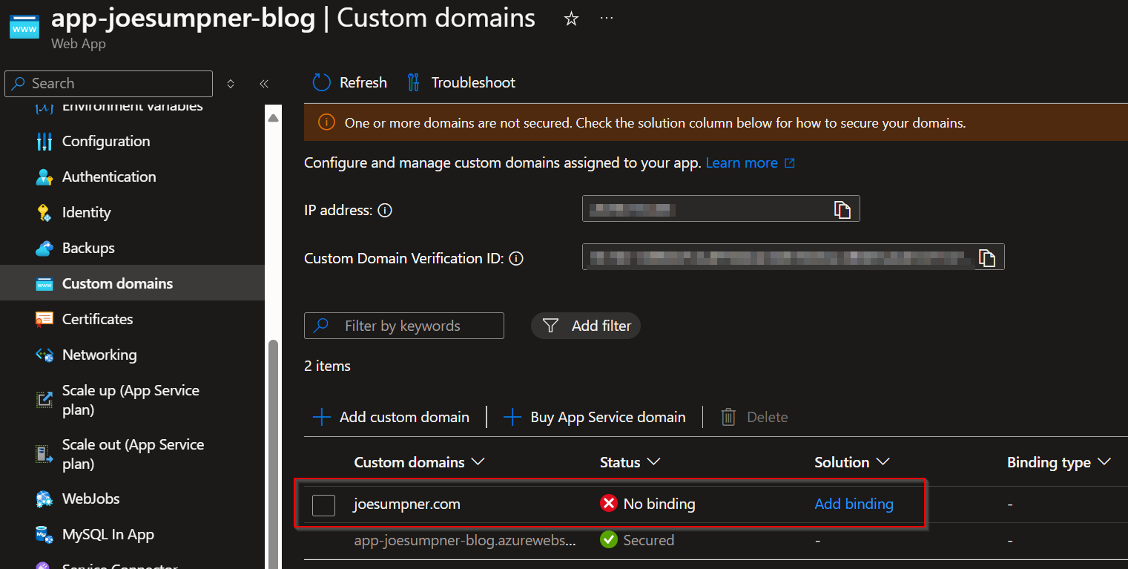Click the plus icon for Add custom domain
This screenshot has width=1128, height=569.
coord(322,417)
